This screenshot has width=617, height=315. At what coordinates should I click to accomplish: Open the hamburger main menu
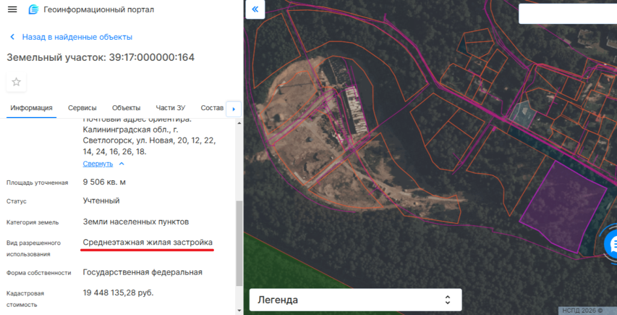(13, 10)
